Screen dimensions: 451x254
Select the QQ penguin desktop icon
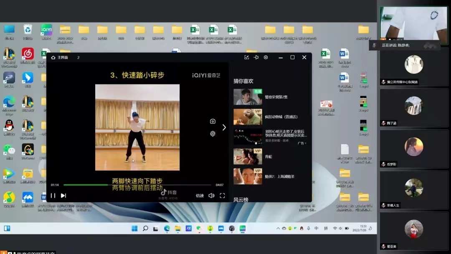[9, 128]
